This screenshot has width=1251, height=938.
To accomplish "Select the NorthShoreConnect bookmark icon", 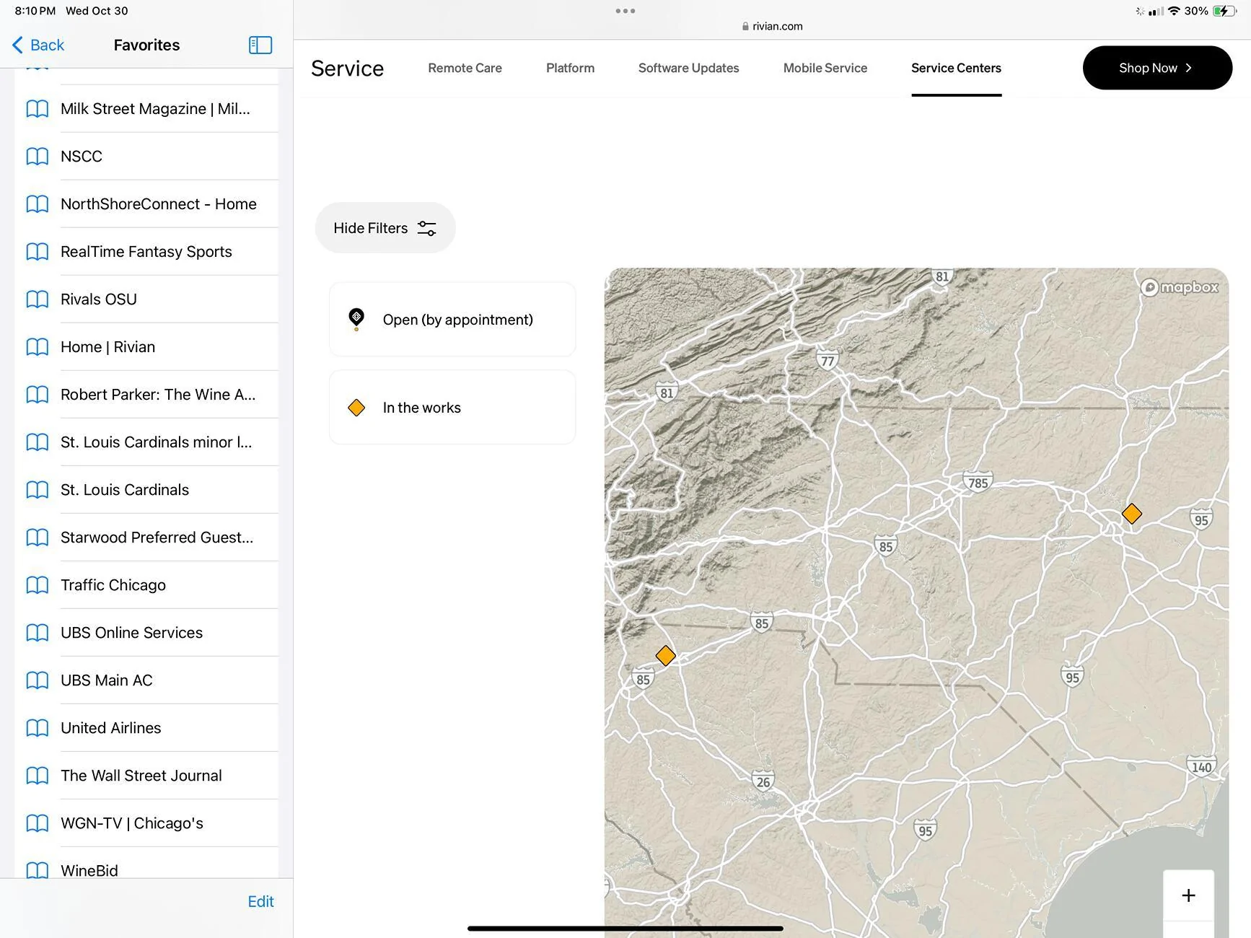I will point(37,204).
